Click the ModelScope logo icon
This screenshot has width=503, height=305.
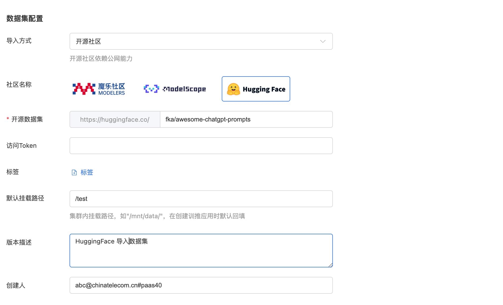[x=151, y=89]
